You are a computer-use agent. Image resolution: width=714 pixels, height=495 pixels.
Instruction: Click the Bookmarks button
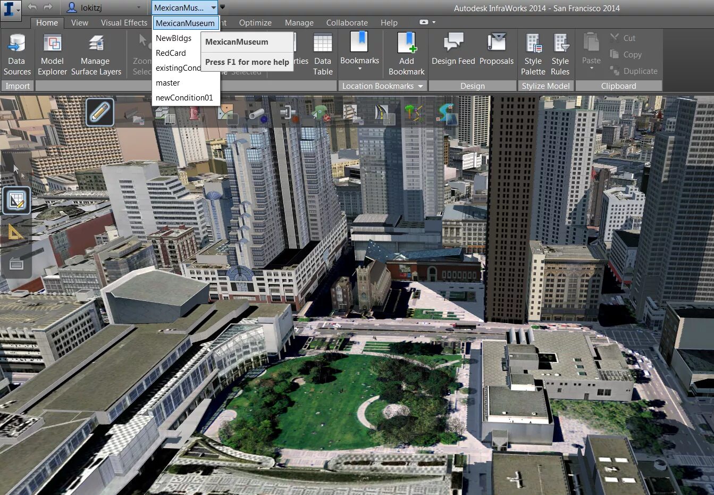pyautogui.click(x=360, y=48)
